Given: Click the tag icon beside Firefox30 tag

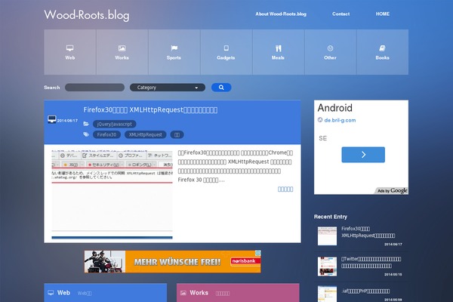Looking at the screenshot, I should 86,134.
